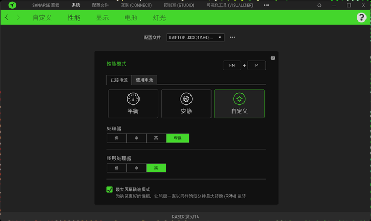
Task: Click the 性能模式 heading text
Action: coord(116,64)
